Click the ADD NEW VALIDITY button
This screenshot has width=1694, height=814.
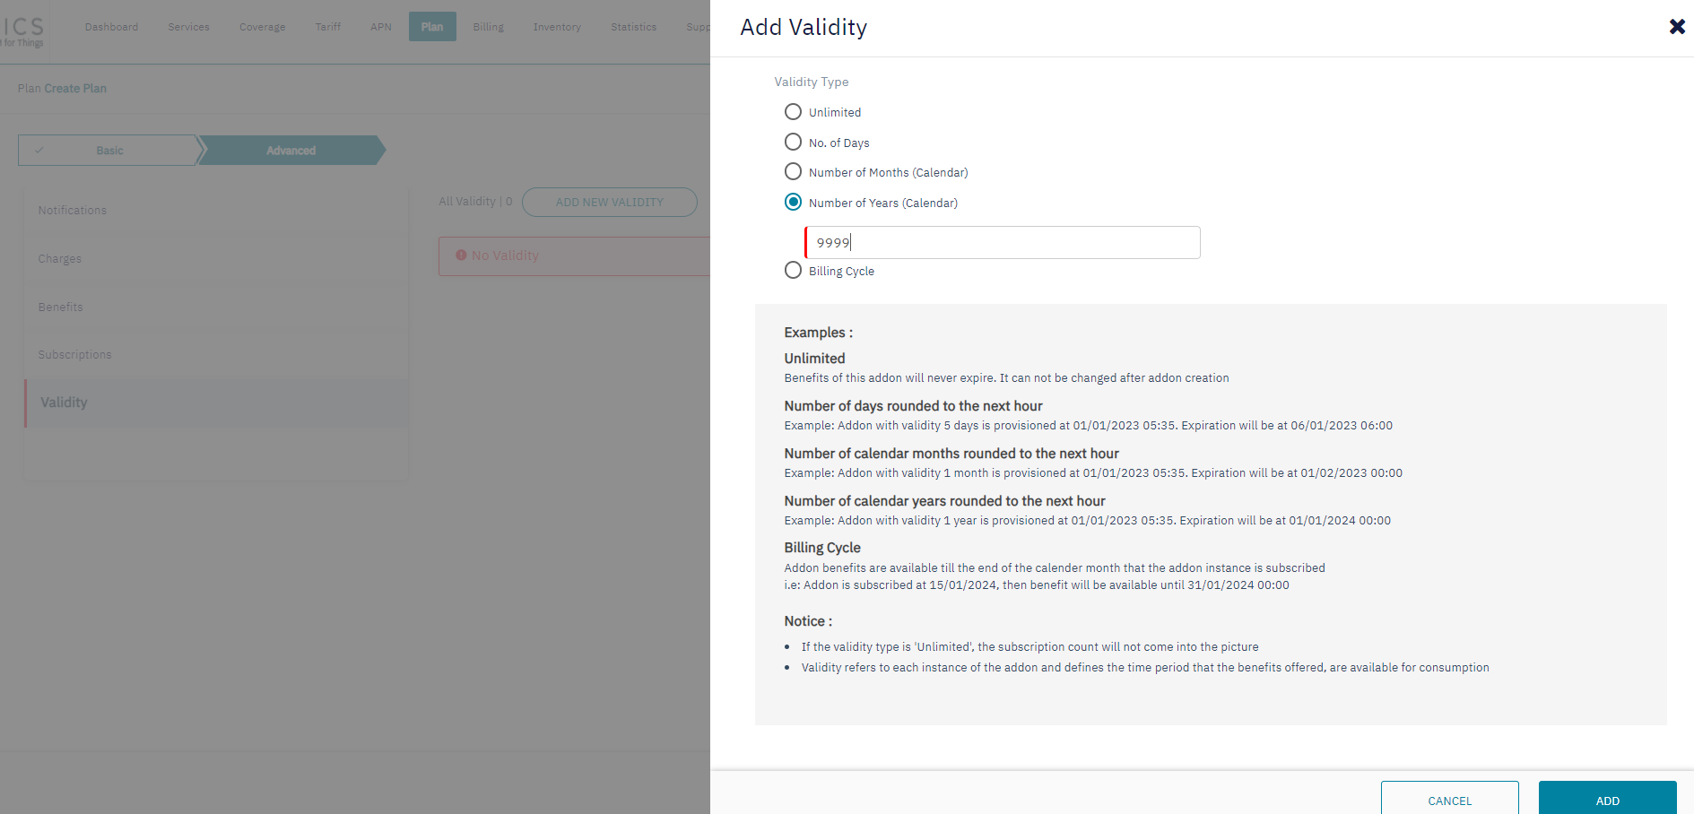tap(609, 203)
